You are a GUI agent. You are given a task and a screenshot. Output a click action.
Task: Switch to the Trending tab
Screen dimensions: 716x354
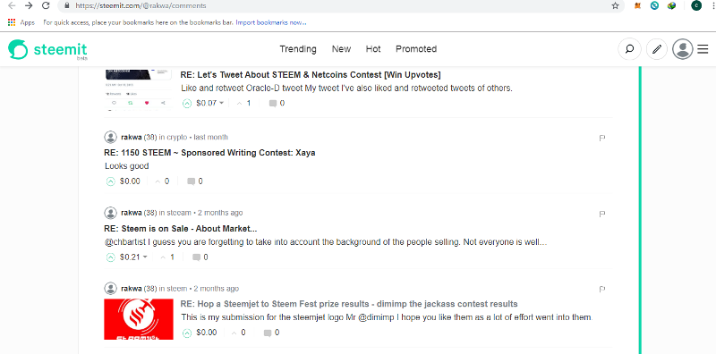tap(298, 49)
